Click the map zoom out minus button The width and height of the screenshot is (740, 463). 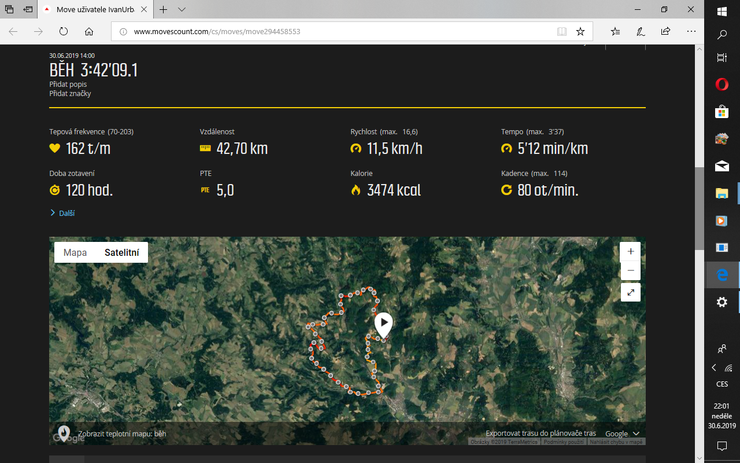pos(630,271)
